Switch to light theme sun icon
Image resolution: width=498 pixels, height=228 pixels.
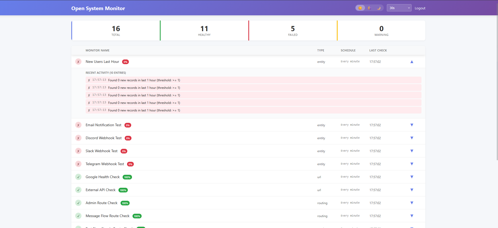360,8
